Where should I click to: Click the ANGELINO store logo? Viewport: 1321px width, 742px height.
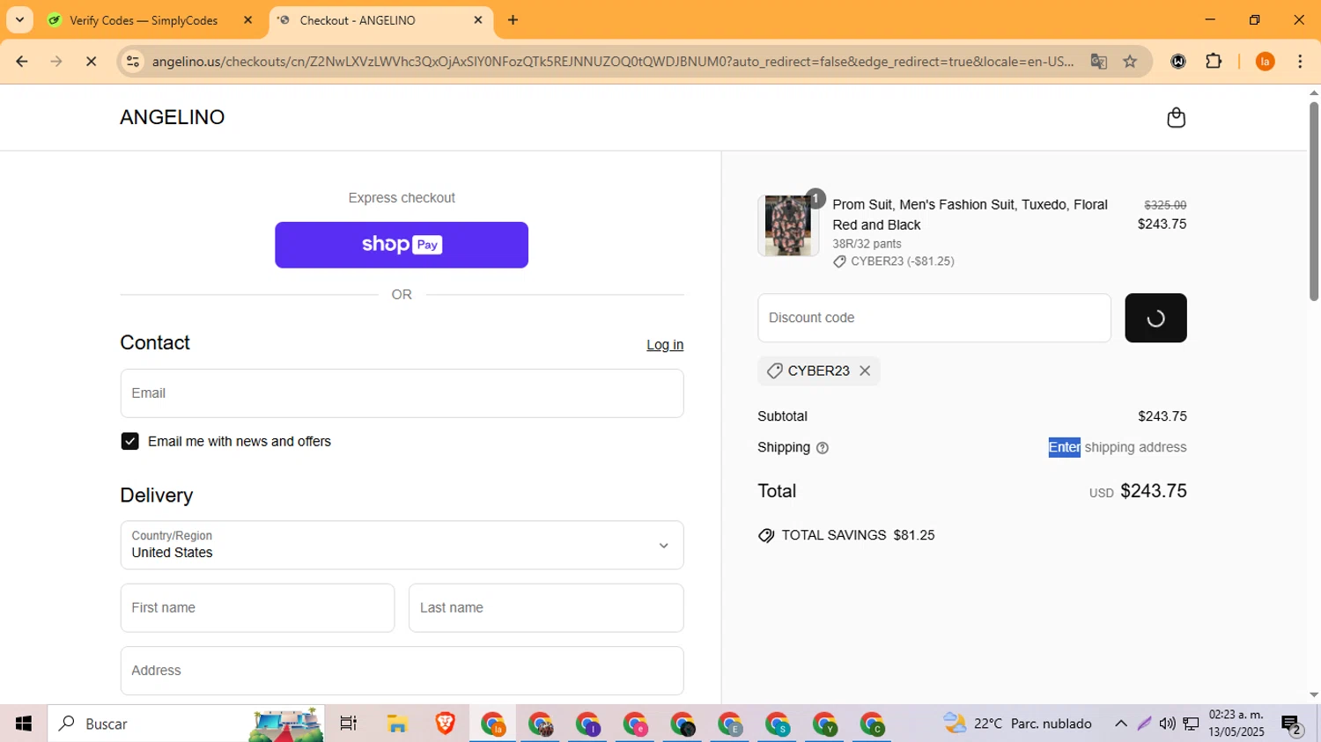173,117
